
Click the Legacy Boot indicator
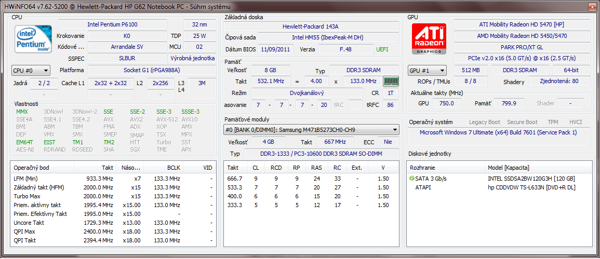click(x=485, y=122)
